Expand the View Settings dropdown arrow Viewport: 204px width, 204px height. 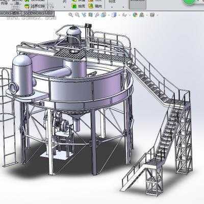[157, 15]
